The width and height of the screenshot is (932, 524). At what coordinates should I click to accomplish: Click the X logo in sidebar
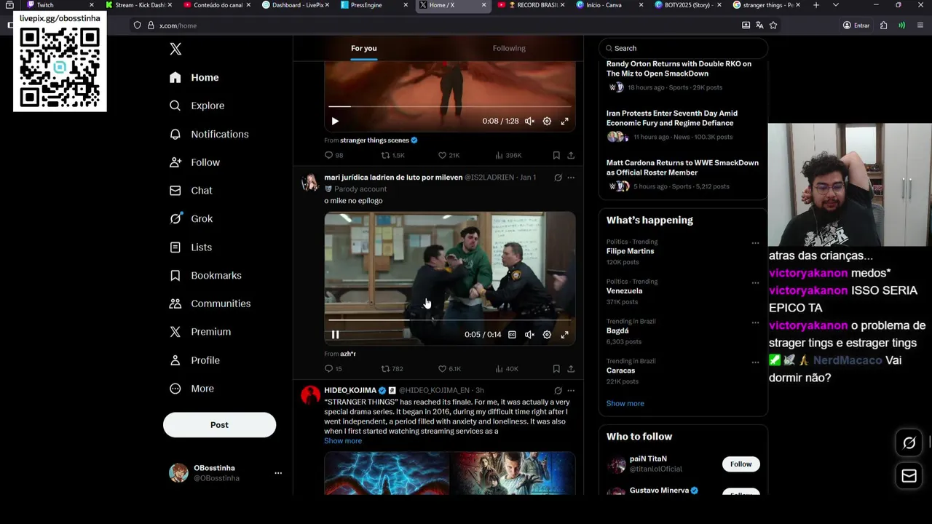point(175,49)
